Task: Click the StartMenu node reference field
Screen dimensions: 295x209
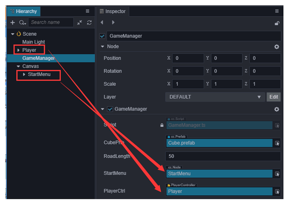Action: pos(219,174)
